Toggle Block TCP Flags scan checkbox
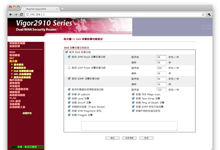This screenshot has height=150, width=220. (133, 94)
